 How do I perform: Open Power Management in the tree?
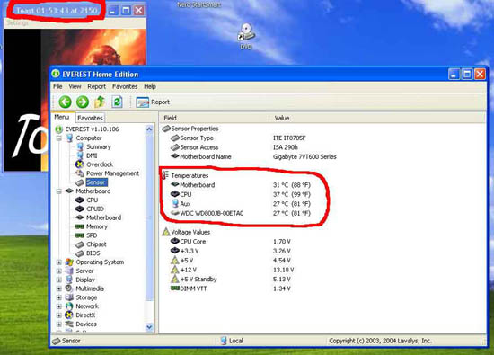tap(112, 173)
